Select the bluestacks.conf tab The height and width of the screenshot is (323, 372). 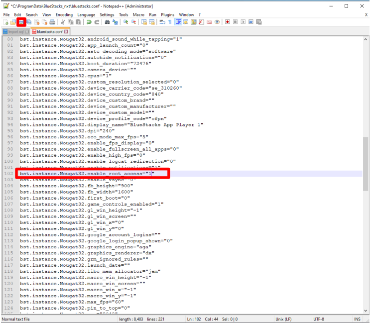(x=50, y=32)
